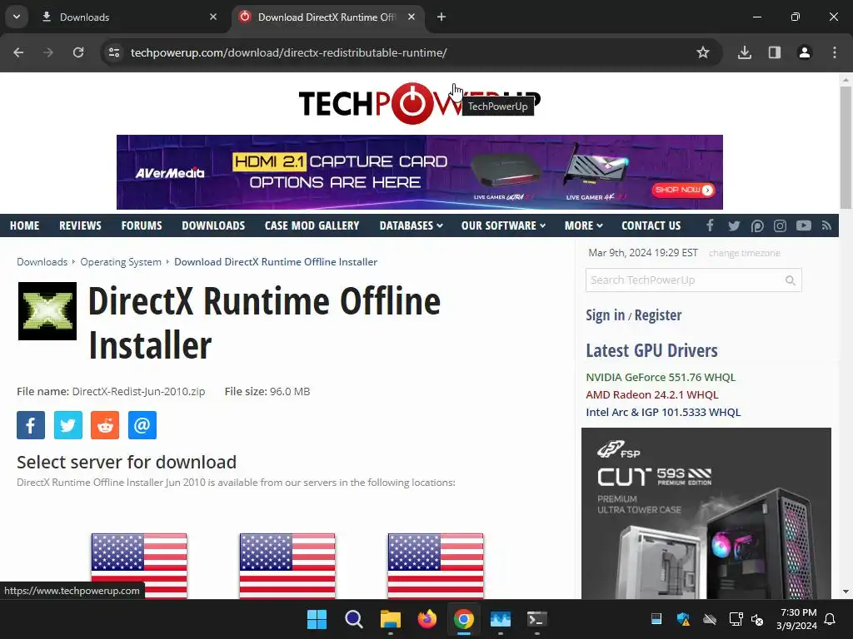Toggle Chrome side panel icon

coord(775,52)
